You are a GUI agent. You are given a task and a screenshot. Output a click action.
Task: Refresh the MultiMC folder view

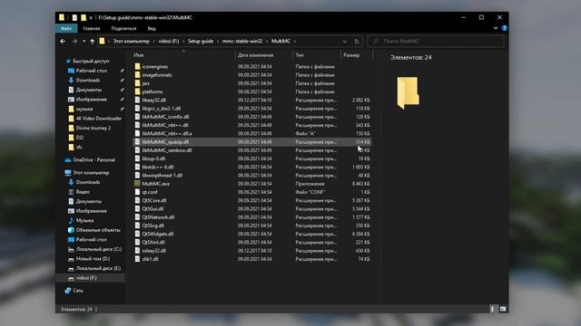point(357,42)
